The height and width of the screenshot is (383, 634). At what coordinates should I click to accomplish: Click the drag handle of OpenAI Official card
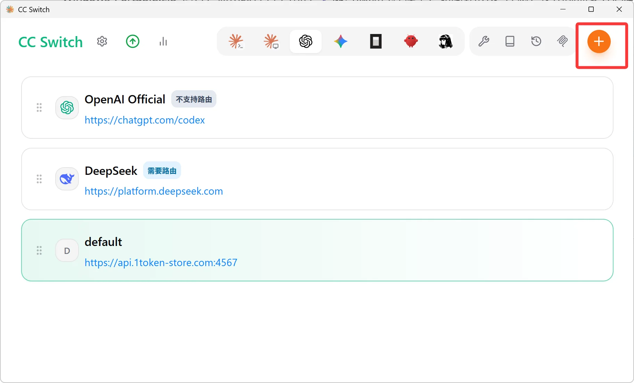[39, 108]
